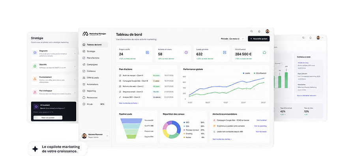
Task: Click the Poser une question field
Action: click(x=48, y=117)
